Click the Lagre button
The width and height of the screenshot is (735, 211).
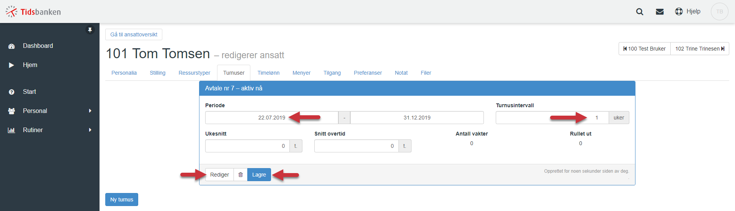259,175
